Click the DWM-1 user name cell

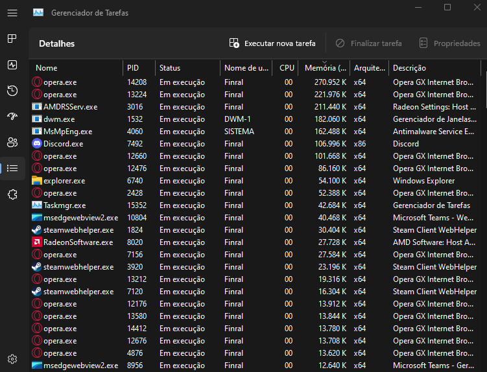[237, 119]
